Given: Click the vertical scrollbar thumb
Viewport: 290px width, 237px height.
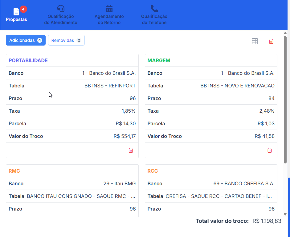Looking at the screenshot, I should [x=285, y=98].
